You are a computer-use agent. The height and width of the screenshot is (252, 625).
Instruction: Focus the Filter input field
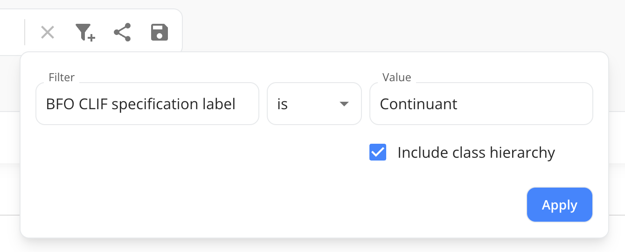point(147,104)
